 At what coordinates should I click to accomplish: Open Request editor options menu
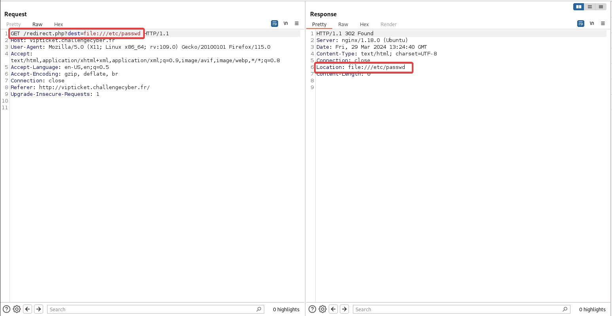point(297,24)
